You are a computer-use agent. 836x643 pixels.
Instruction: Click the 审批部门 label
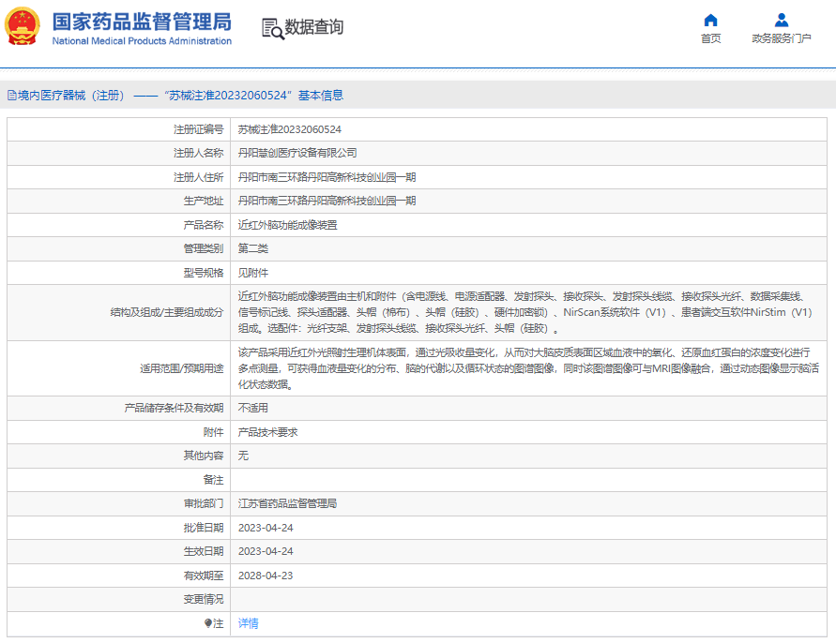[x=203, y=503]
